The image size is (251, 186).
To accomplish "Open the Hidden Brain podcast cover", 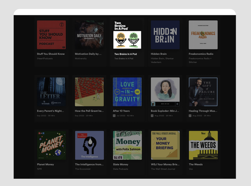I will [x=165, y=35].
